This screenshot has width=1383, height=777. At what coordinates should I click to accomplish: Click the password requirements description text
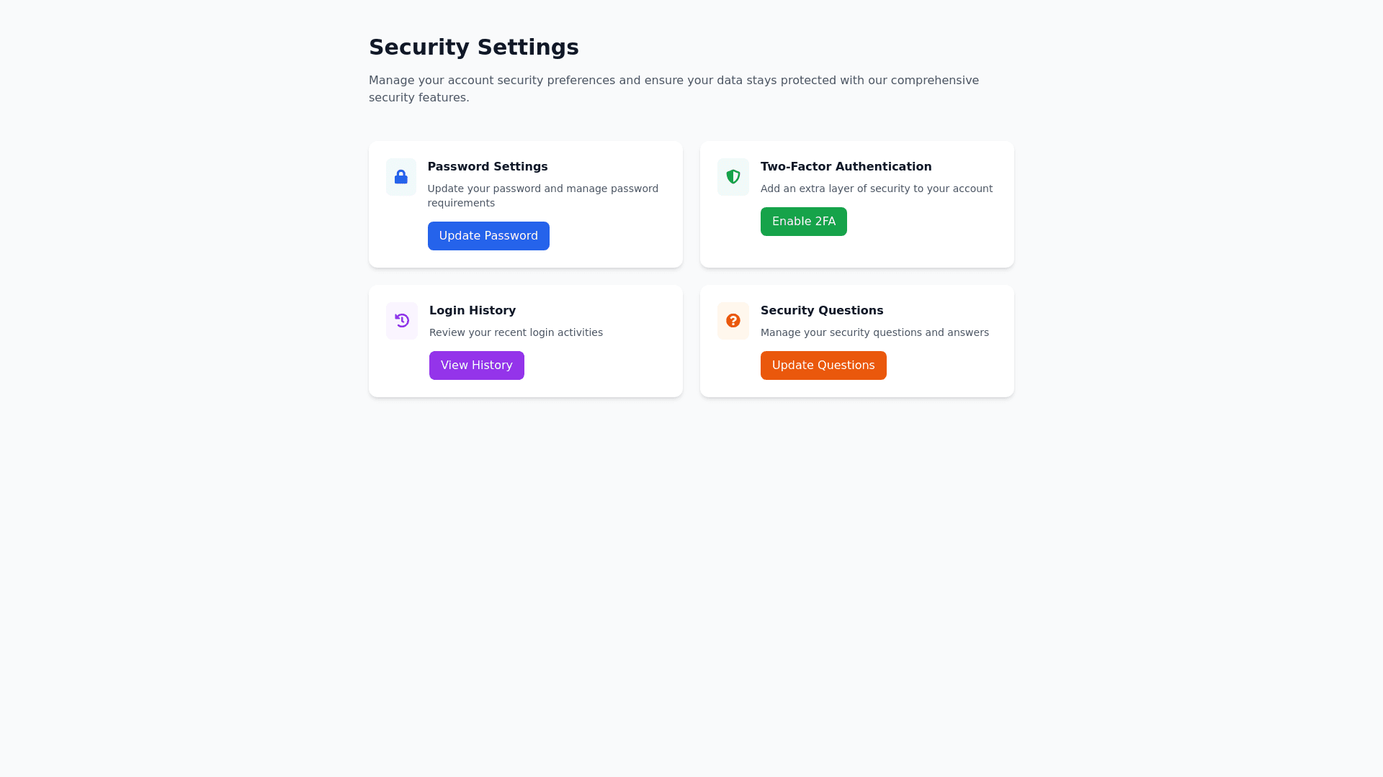[542, 196]
